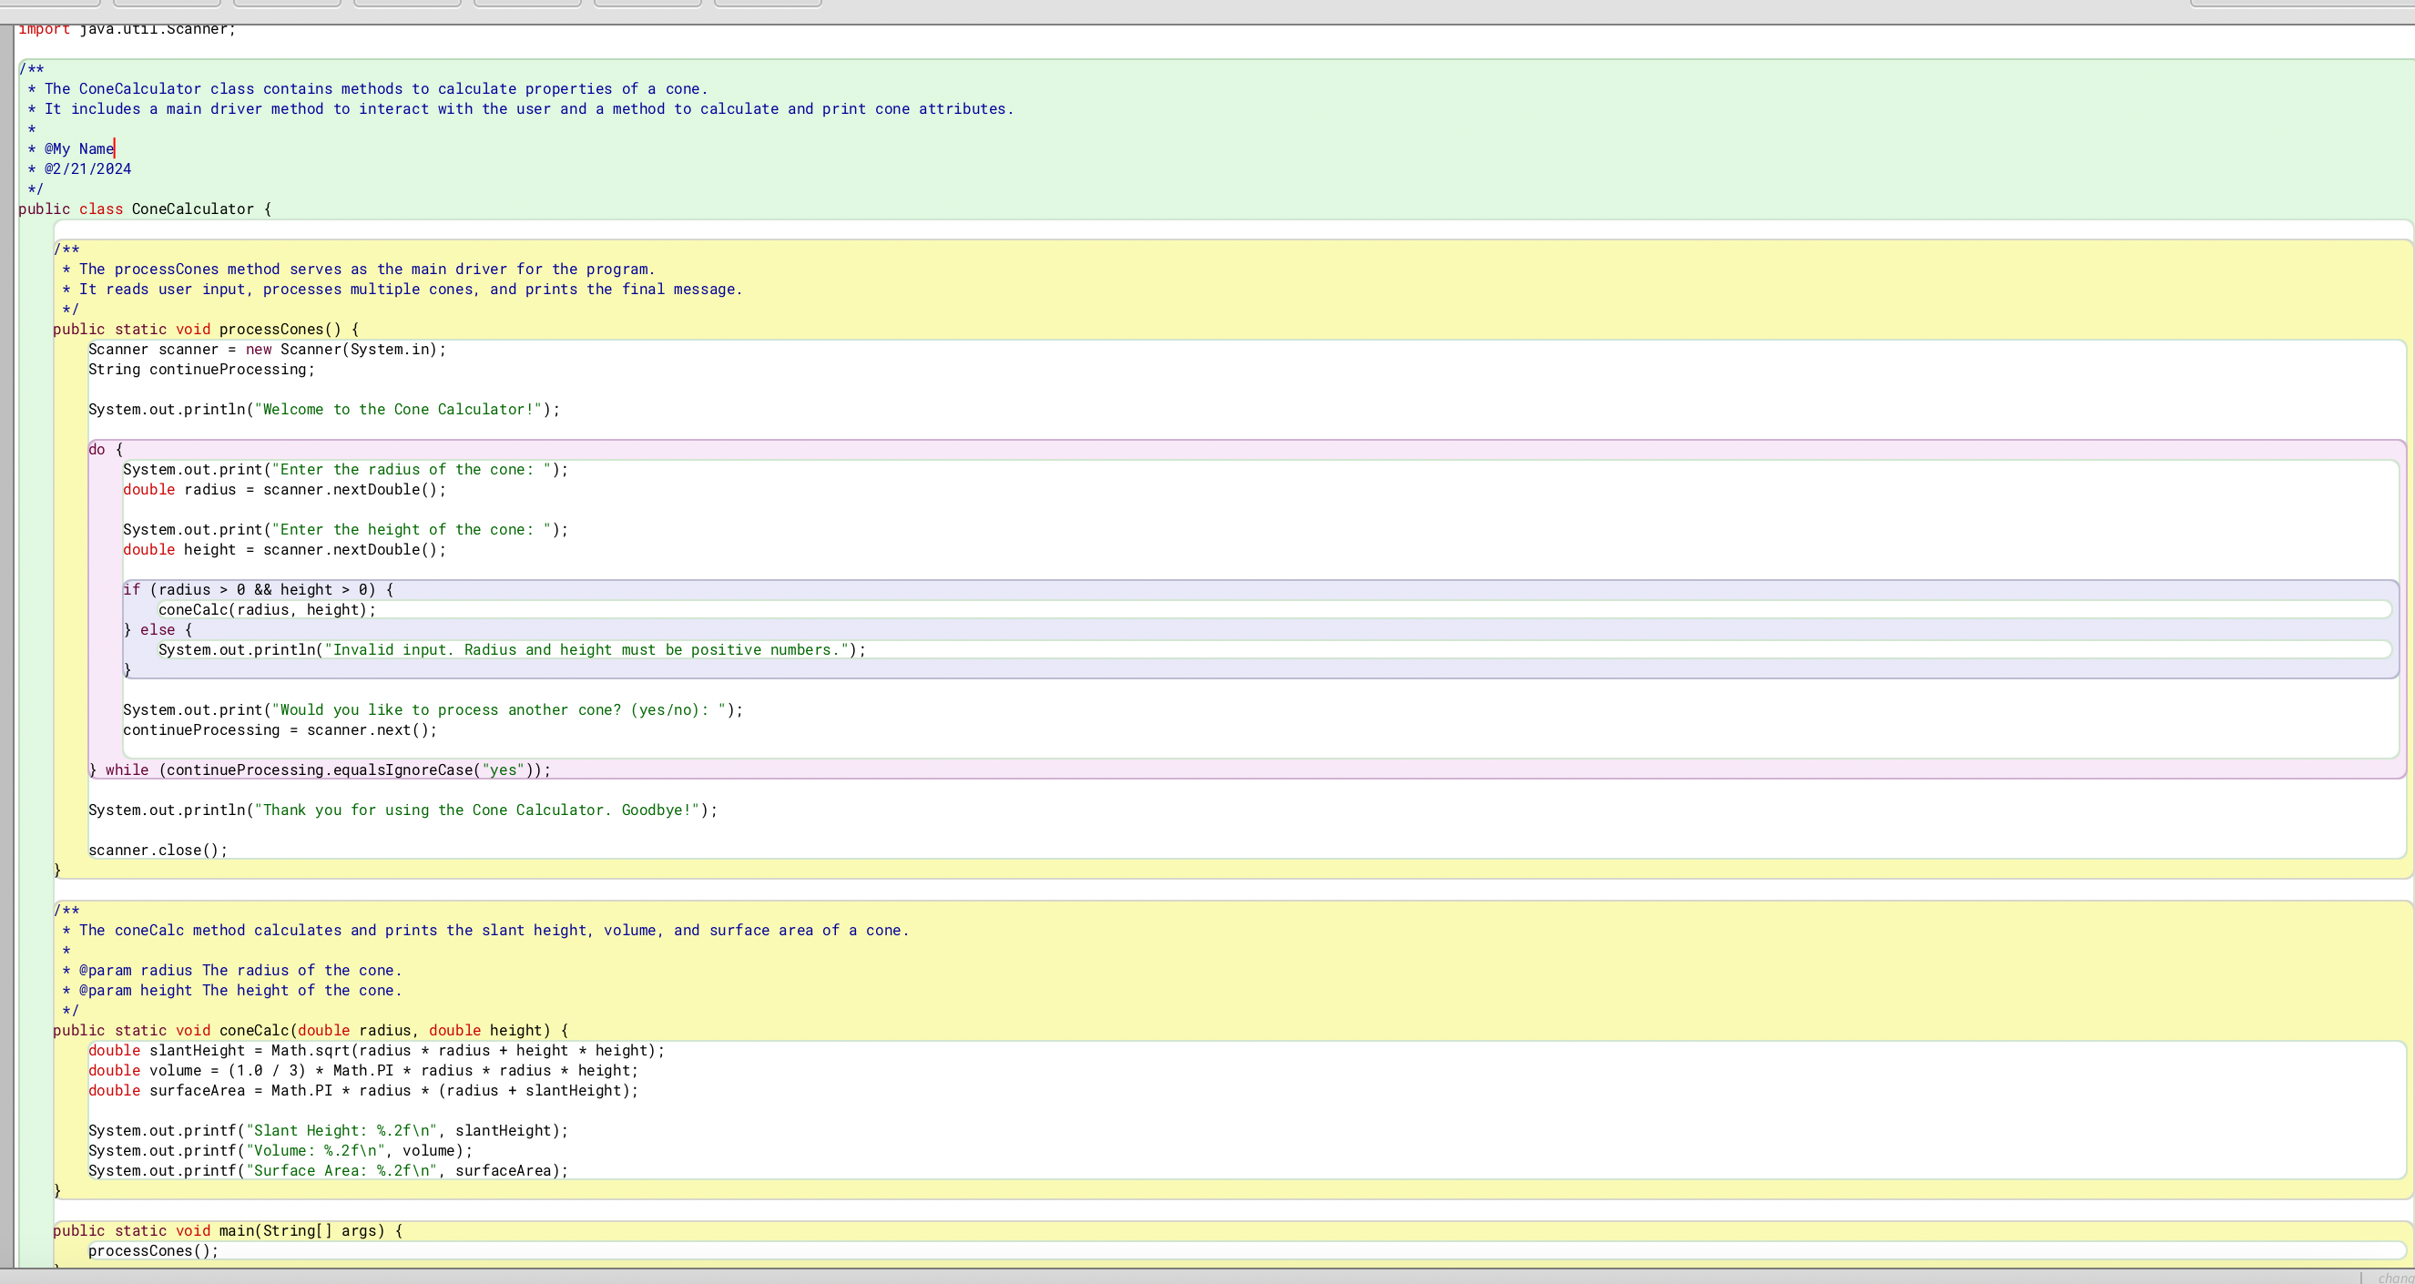Click the leftmost toolbar button at top
The height and width of the screenshot is (1284, 2415).
pyautogui.click(x=52, y=3)
